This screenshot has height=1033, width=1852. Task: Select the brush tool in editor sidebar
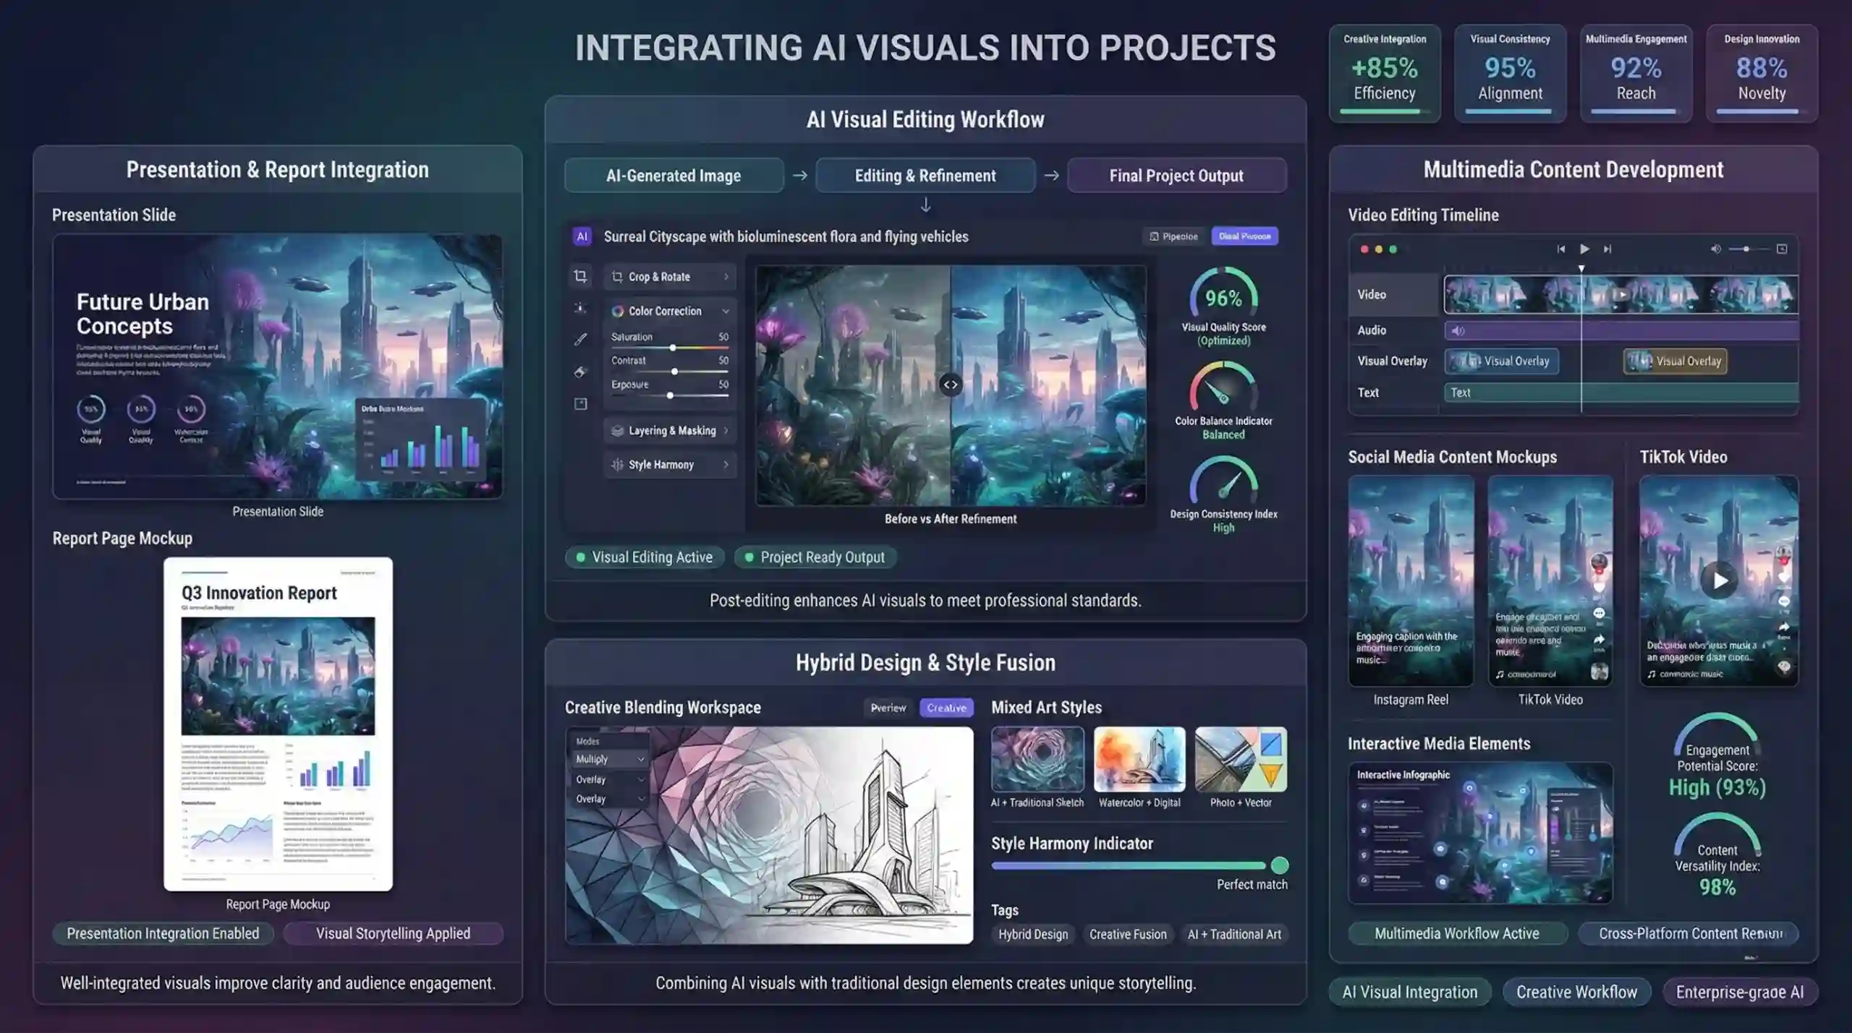(580, 339)
